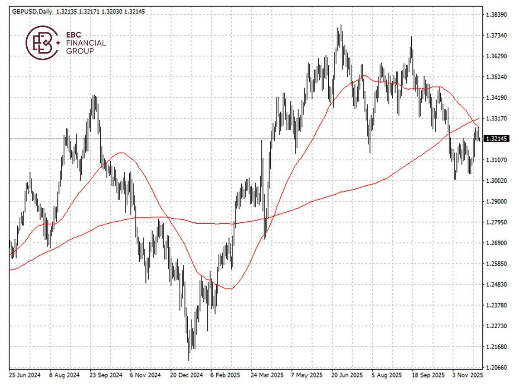Click the 7 May 2025 date label
519x387 pixels.
pyautogui.click(x=307, y=375)
